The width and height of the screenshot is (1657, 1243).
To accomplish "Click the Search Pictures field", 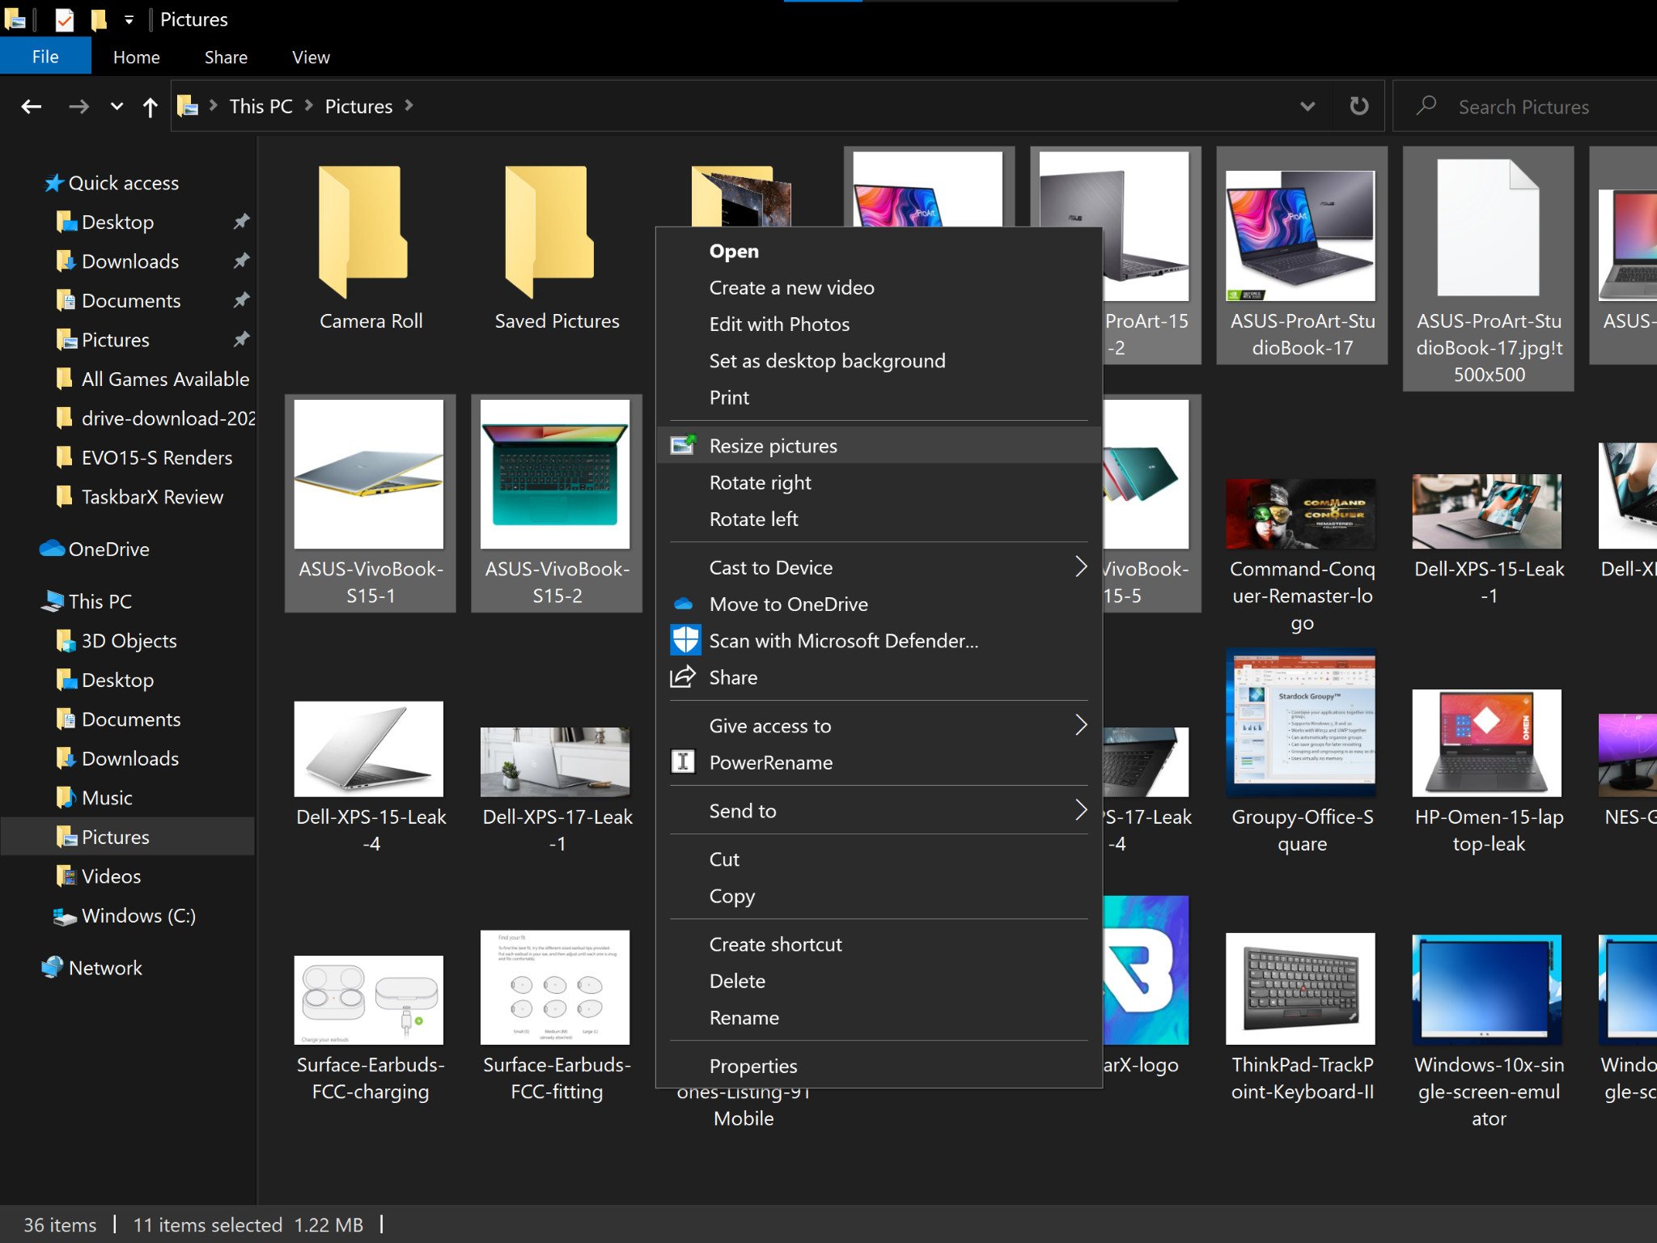I will 1525,106.
